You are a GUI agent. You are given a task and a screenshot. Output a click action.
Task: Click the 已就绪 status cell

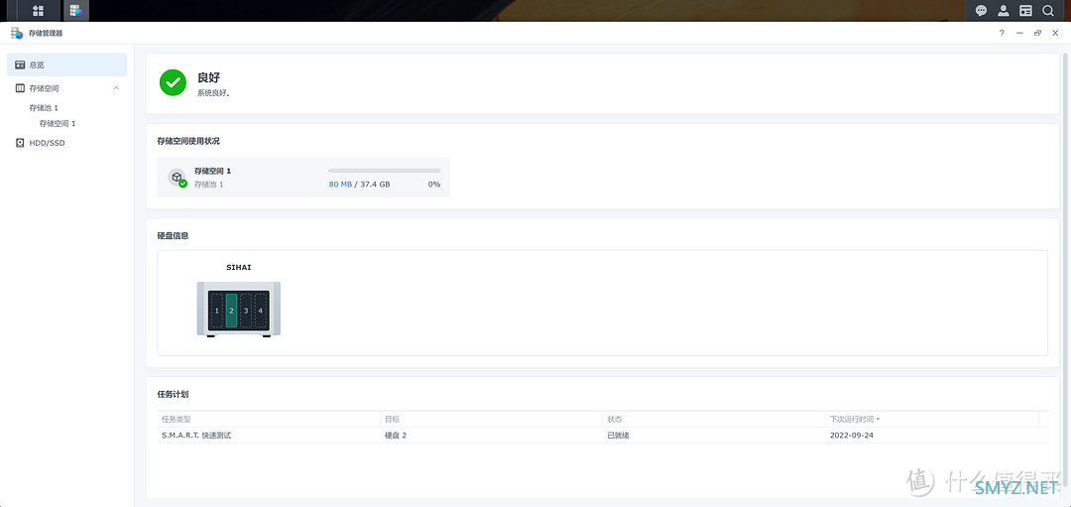point(618,436)
